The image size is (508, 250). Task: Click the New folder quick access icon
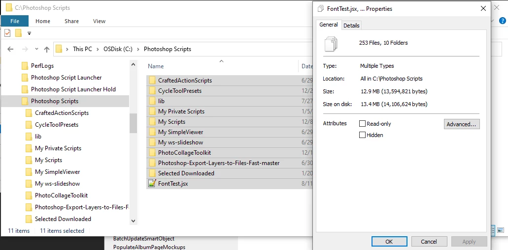(x=18, y=33)
